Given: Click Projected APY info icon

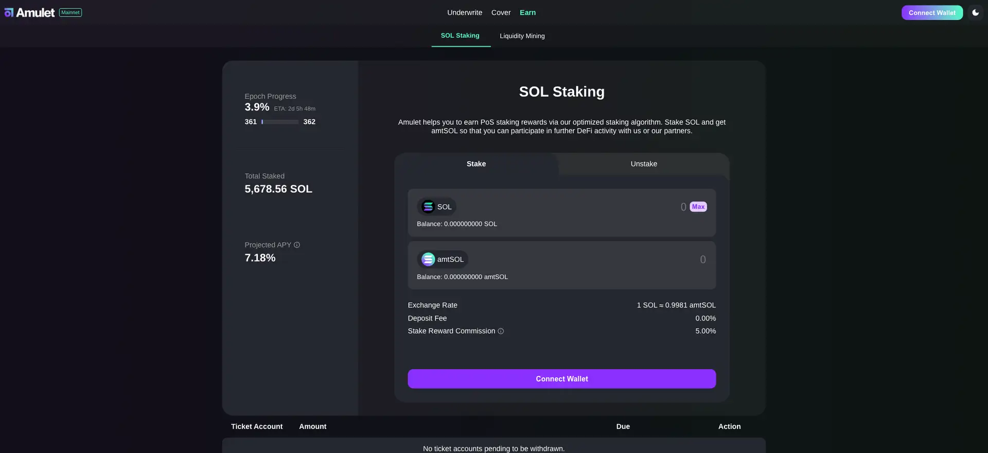Looking at the screenshot, I should click(x=297, y=245).
